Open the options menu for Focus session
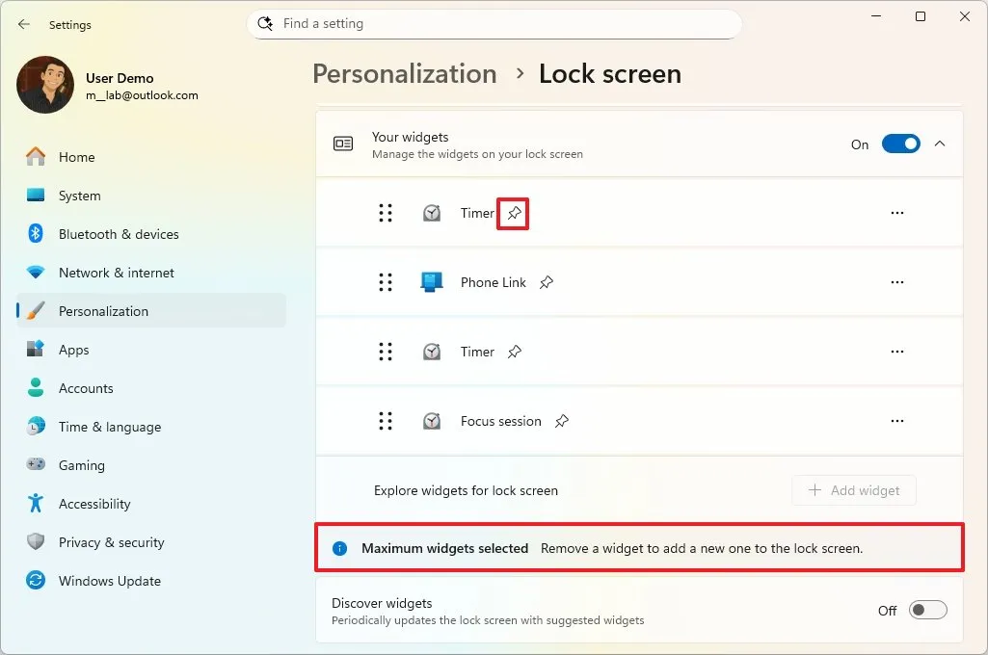Screen dimensions: 988x655 897,421
